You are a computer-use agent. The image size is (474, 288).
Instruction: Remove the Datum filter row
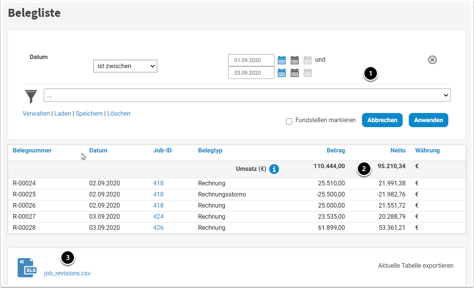(x=432, y=60)
